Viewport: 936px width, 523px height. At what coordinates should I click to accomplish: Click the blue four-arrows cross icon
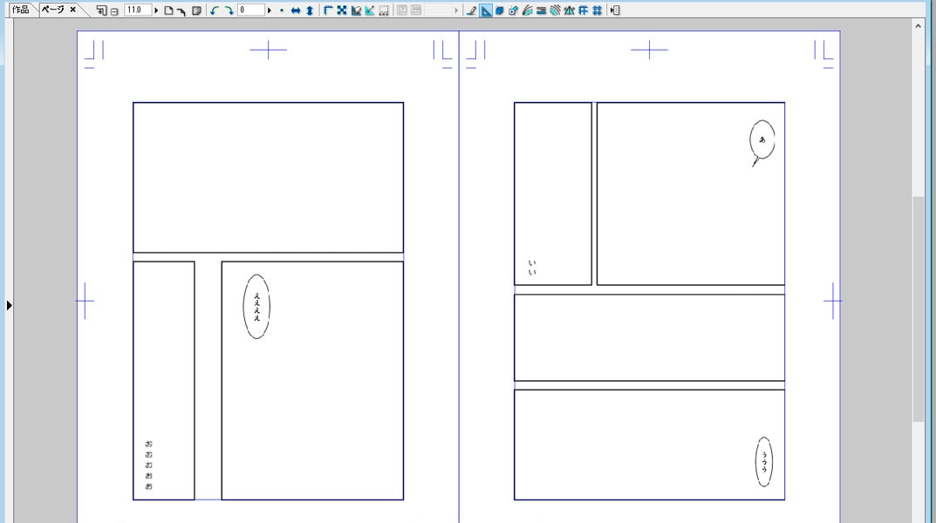coord(341,10)
